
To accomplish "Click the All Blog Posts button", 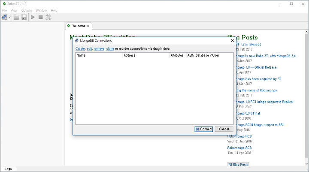I will 238,164.
